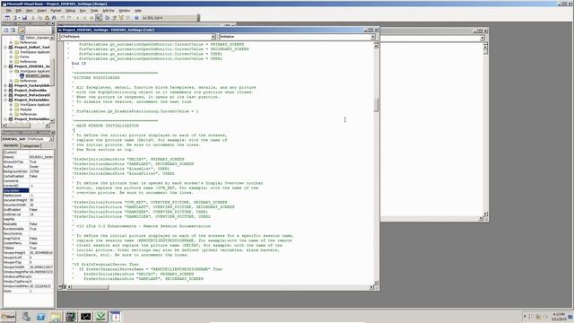Click Procedure View button in the code window

tap(60, 287)
